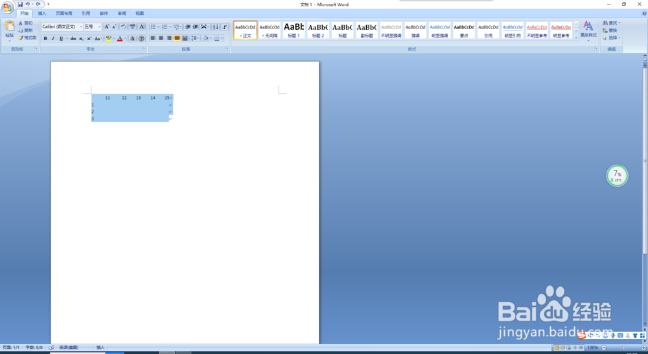The width and height of the screenshot is (648, 354).
Task: Sort the selected content
Action: click(x=216, y=27)
